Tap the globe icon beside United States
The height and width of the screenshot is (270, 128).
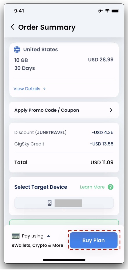pos(17,50)
